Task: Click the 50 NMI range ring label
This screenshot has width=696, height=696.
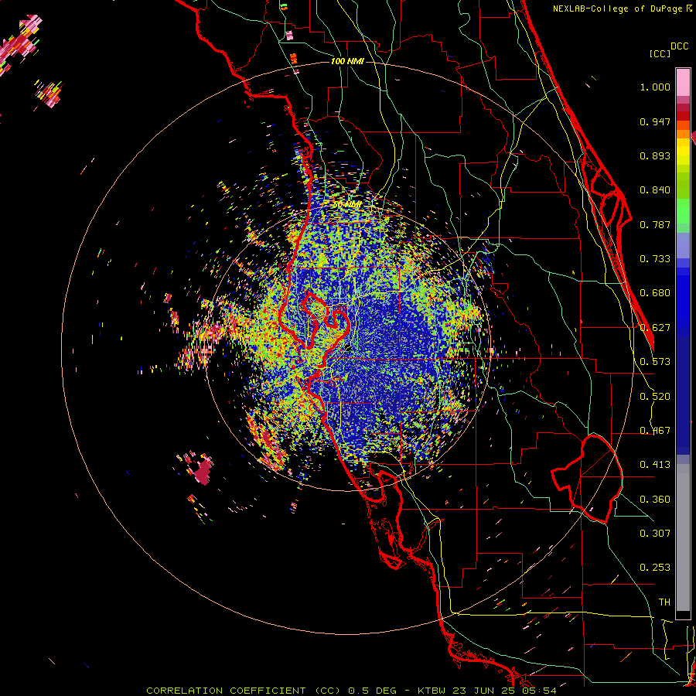Action: coord(346,205)
